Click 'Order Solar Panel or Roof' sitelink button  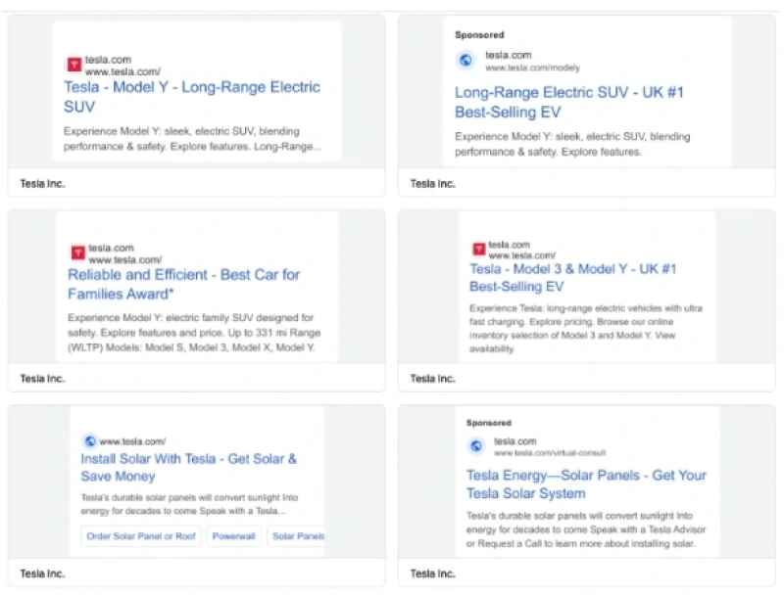click(141, 536)
